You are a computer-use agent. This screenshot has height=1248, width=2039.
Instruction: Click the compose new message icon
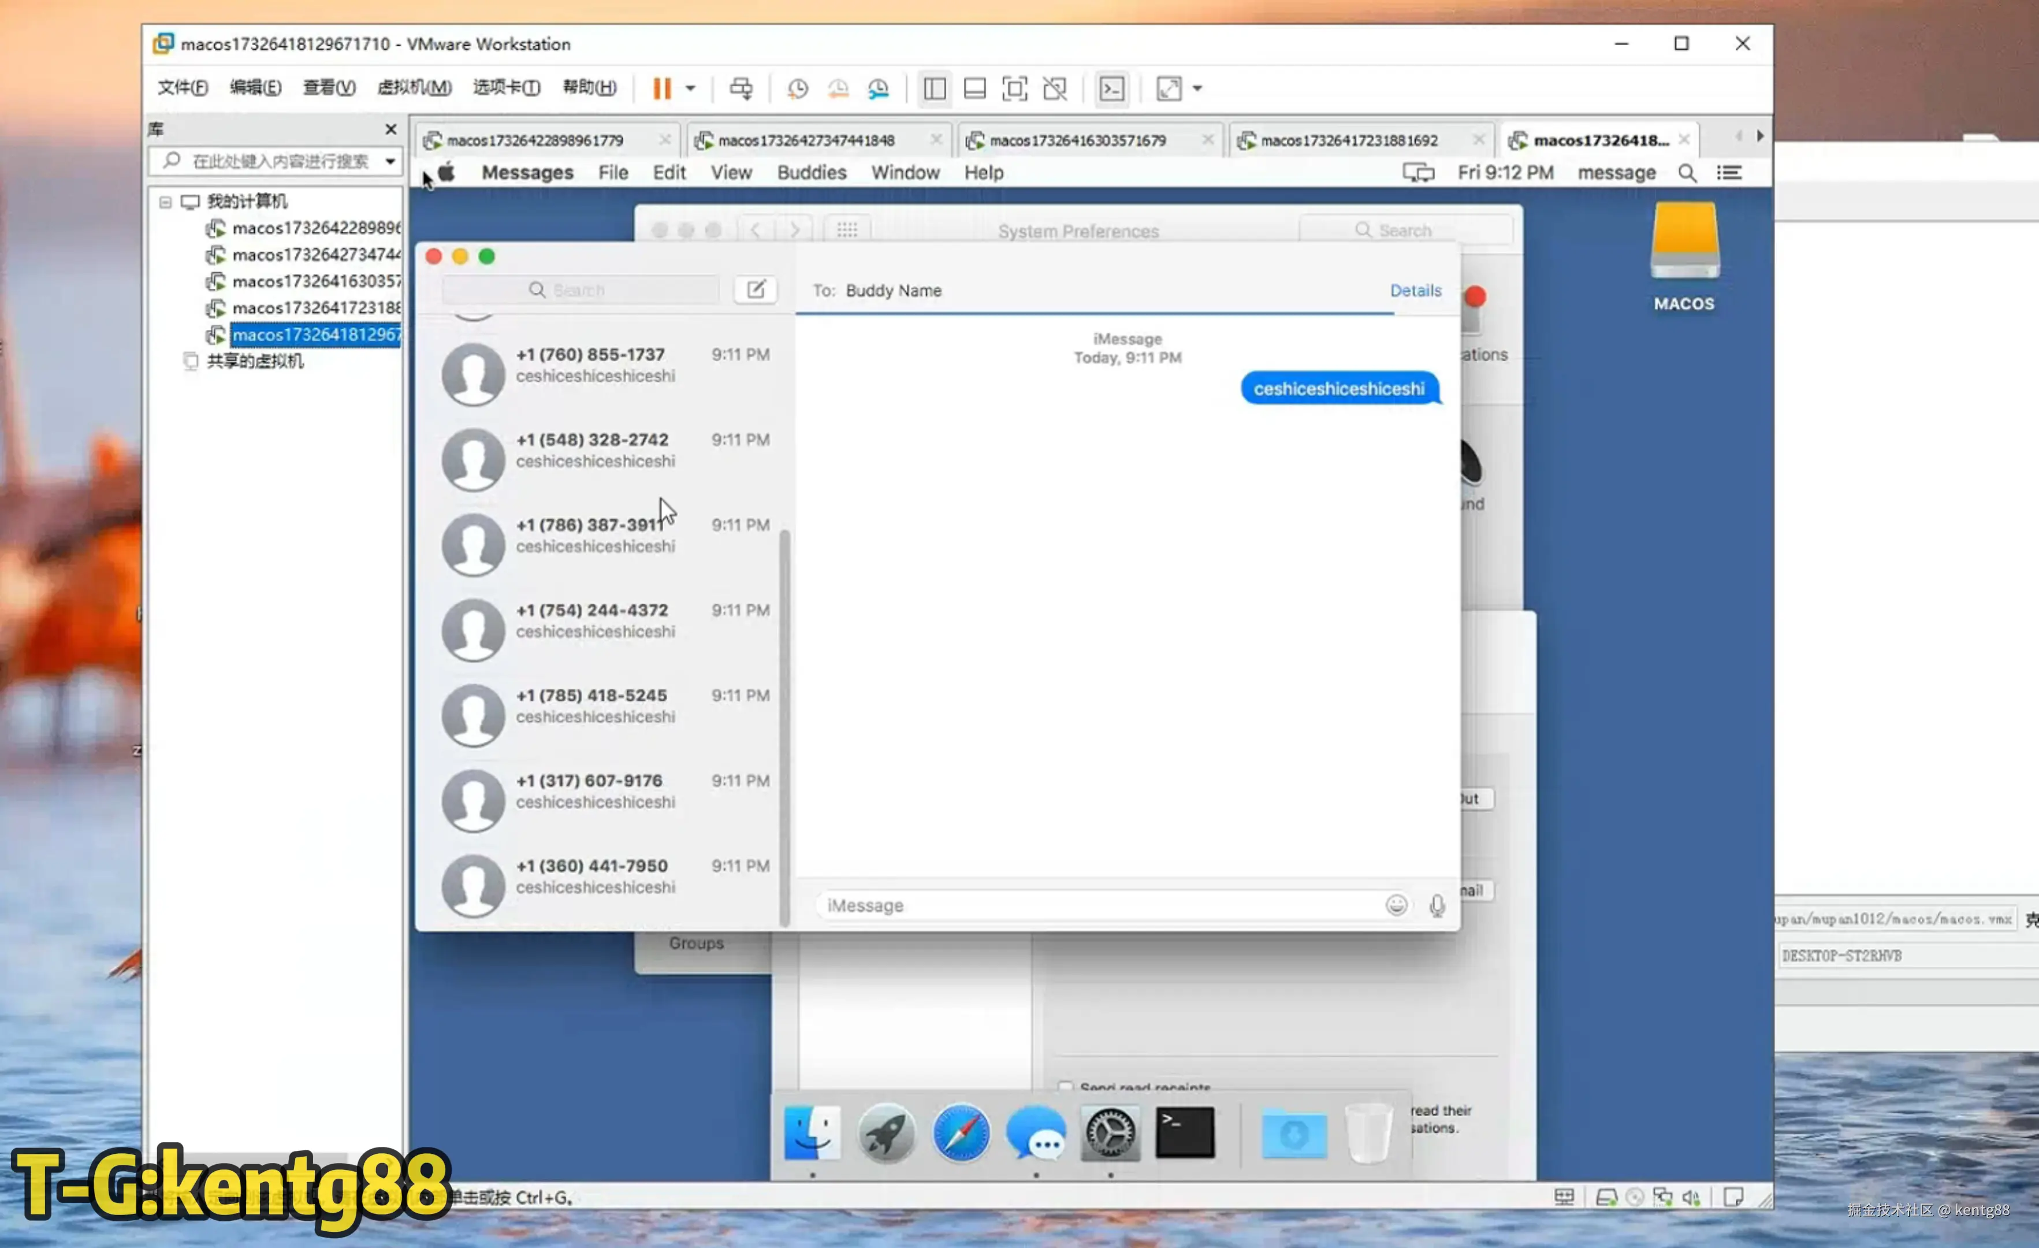[755, 289]
